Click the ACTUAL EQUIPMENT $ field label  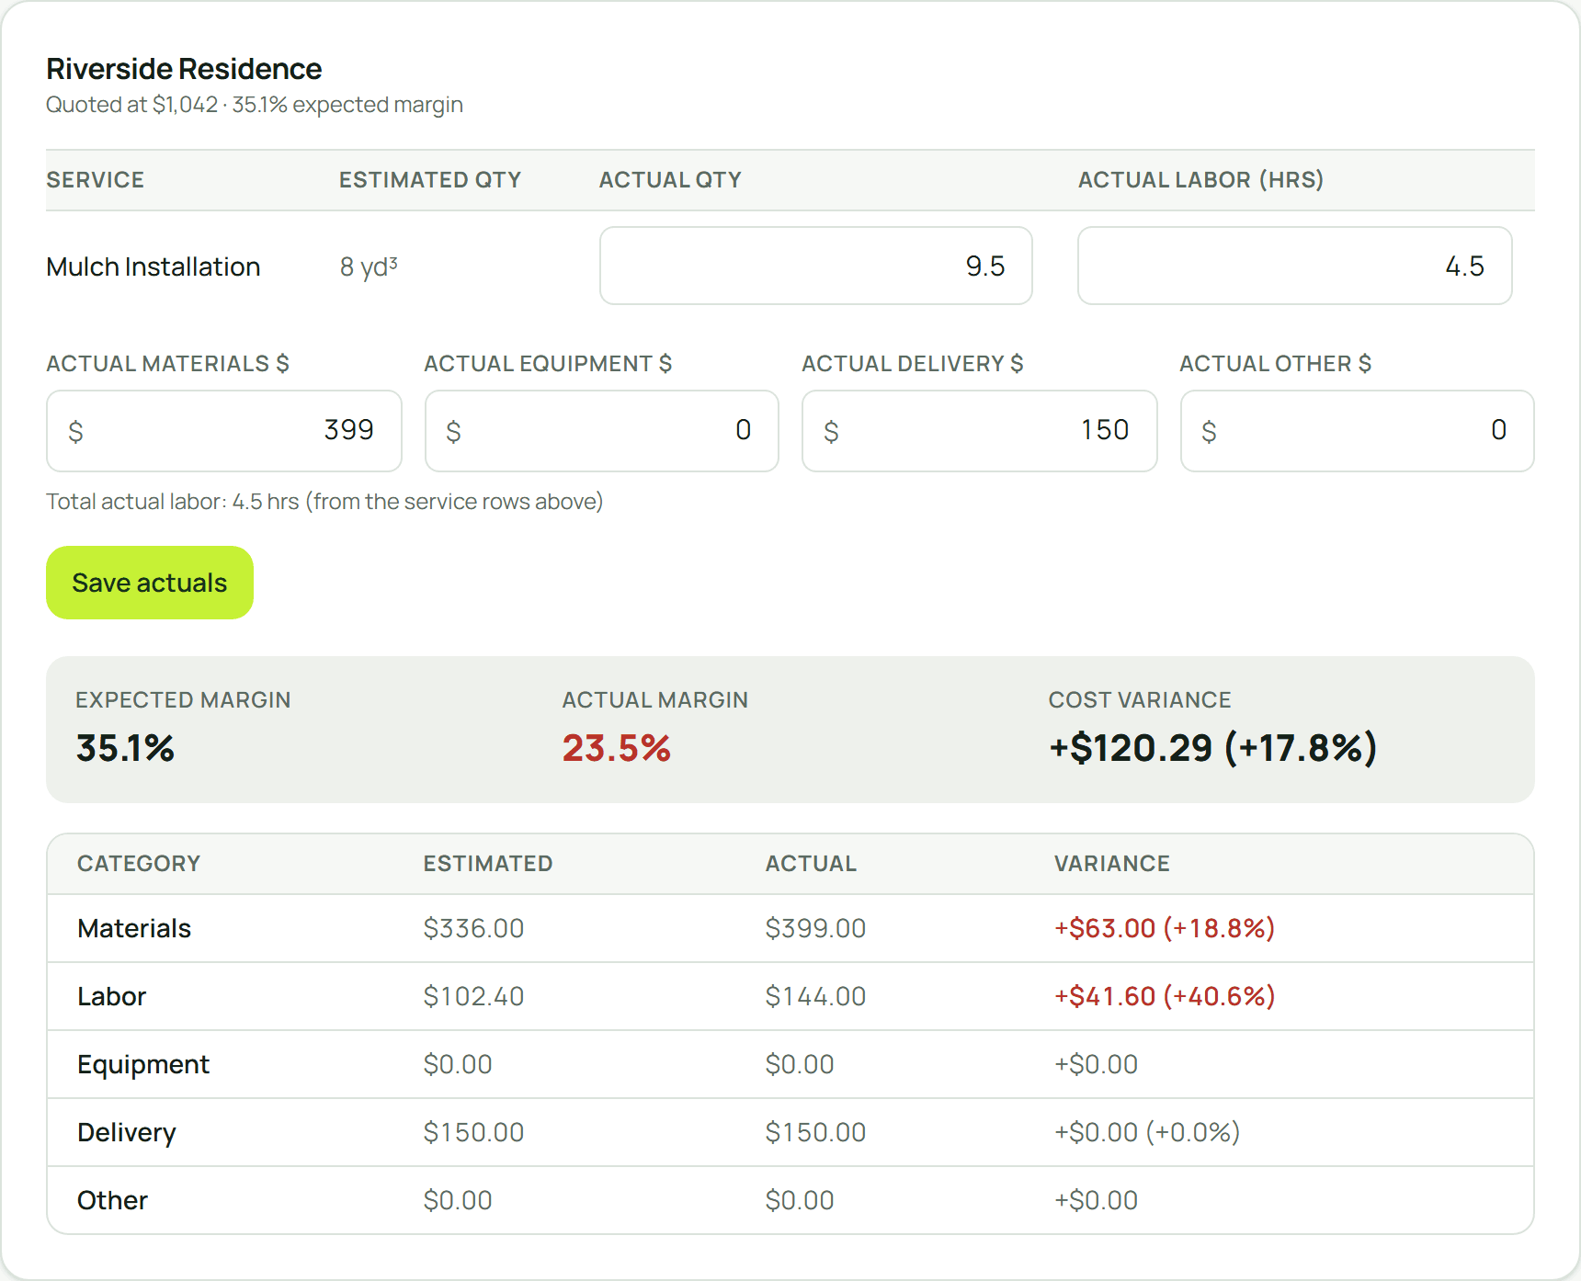548,364
